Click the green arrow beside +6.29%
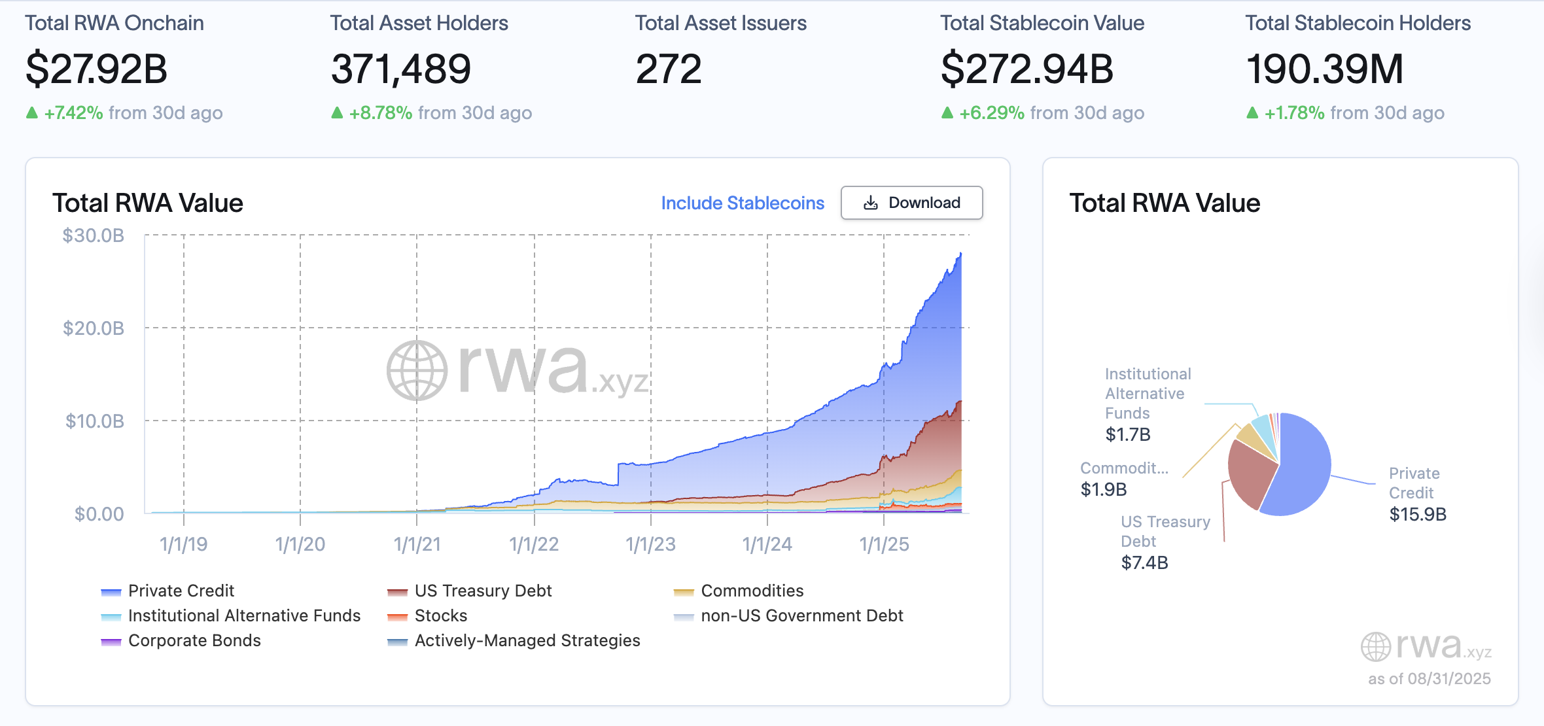This screenshot has width=1544, height=726. 947,112
